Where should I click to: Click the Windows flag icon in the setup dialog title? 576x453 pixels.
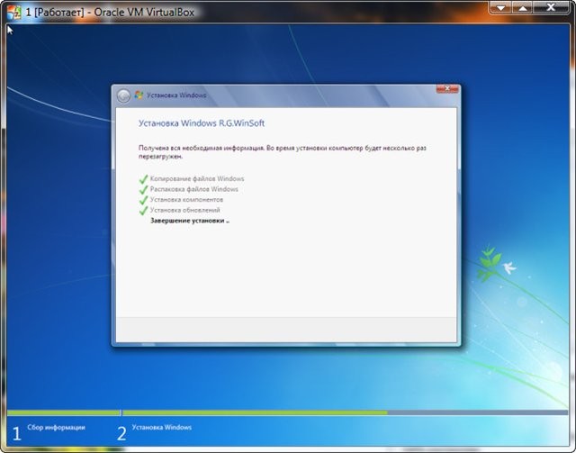(x=139, y=95)
